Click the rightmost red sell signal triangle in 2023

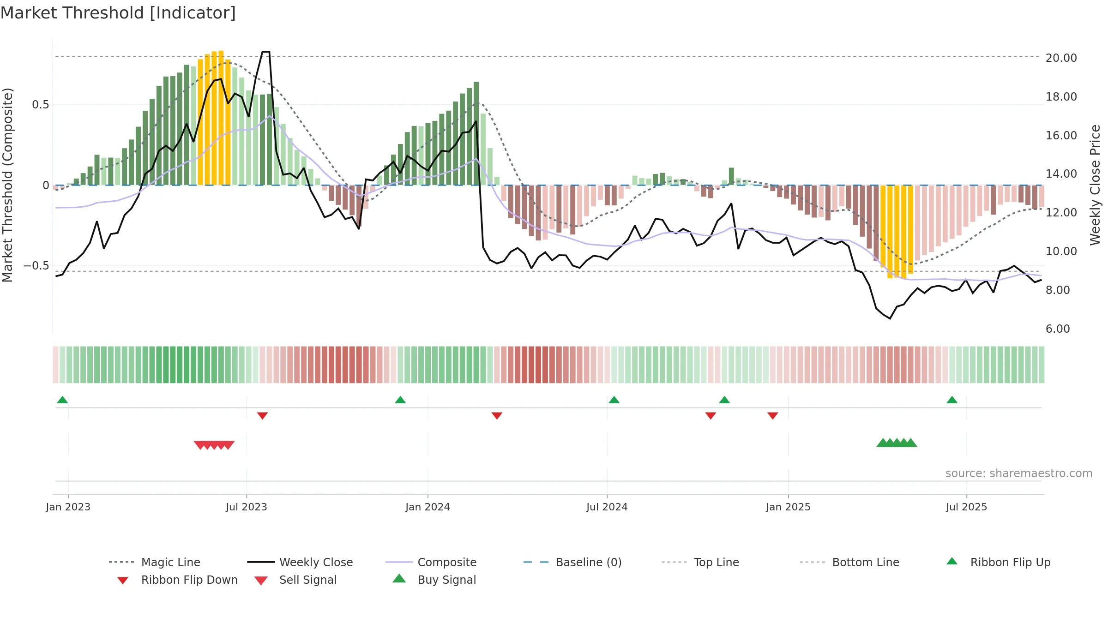pos(228,445)
